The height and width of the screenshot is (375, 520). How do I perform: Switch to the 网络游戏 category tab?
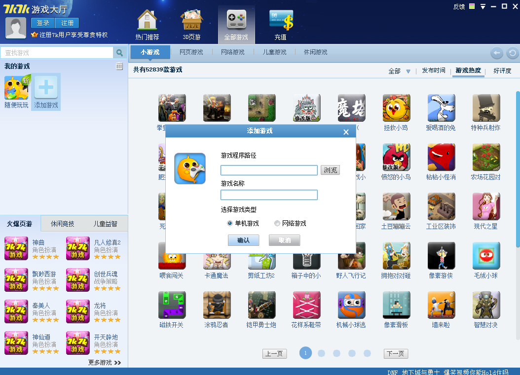pyautogui.click(x=233, y=52)
